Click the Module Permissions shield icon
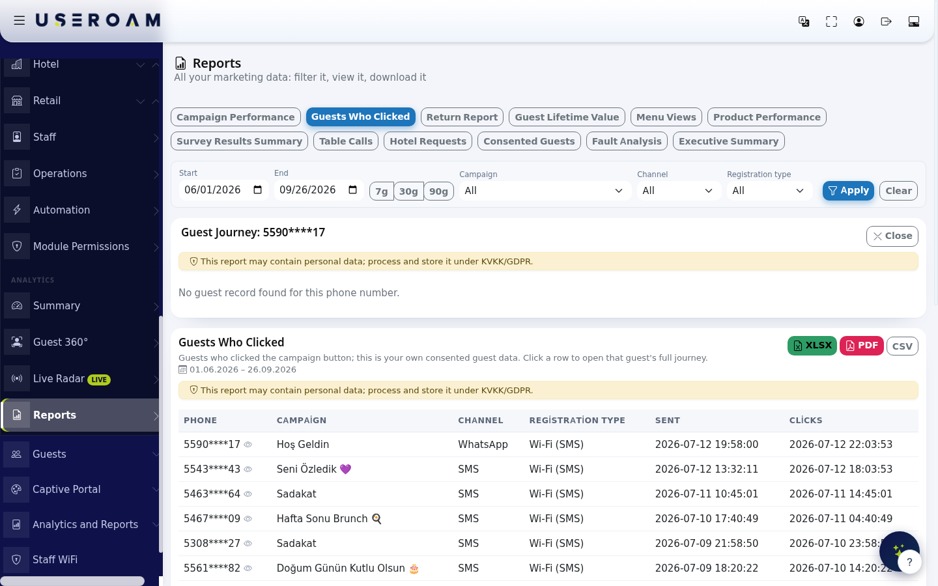 coord(17,247)
